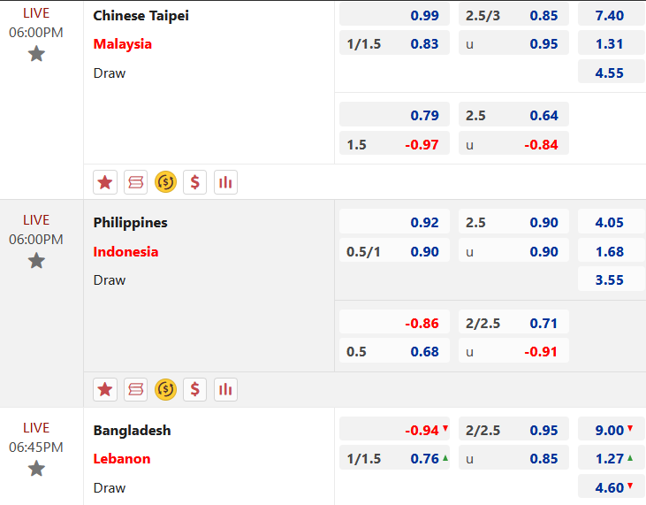Open the Indonesia team link
The image size is (646, 505).
pyautogui.click(x=125, y=251)
